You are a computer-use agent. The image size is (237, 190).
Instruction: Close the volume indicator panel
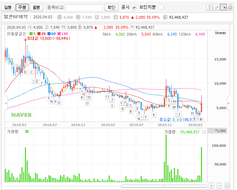[204, 132]
